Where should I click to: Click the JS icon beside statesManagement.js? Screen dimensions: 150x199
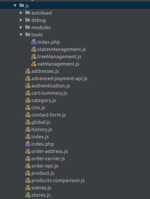coord(34,49)
